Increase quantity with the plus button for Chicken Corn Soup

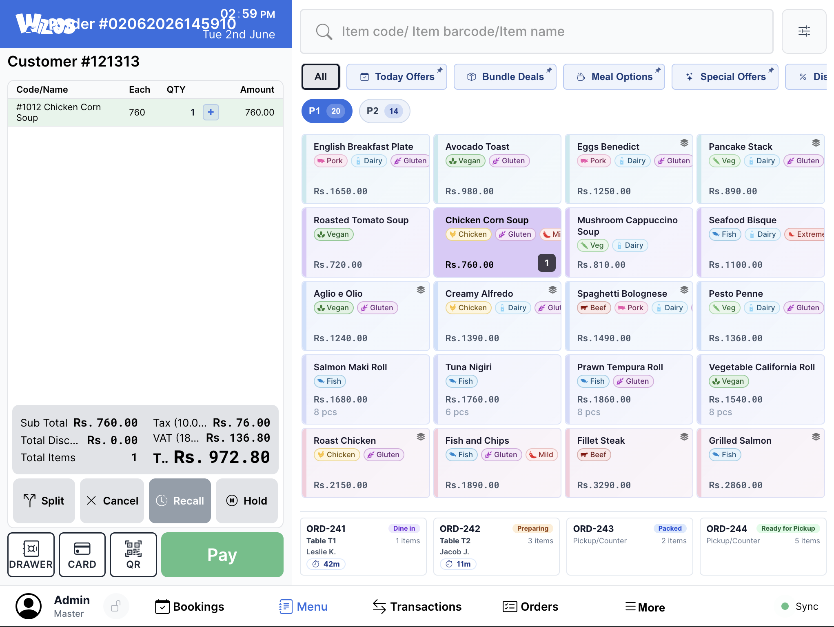pos(211,112)
